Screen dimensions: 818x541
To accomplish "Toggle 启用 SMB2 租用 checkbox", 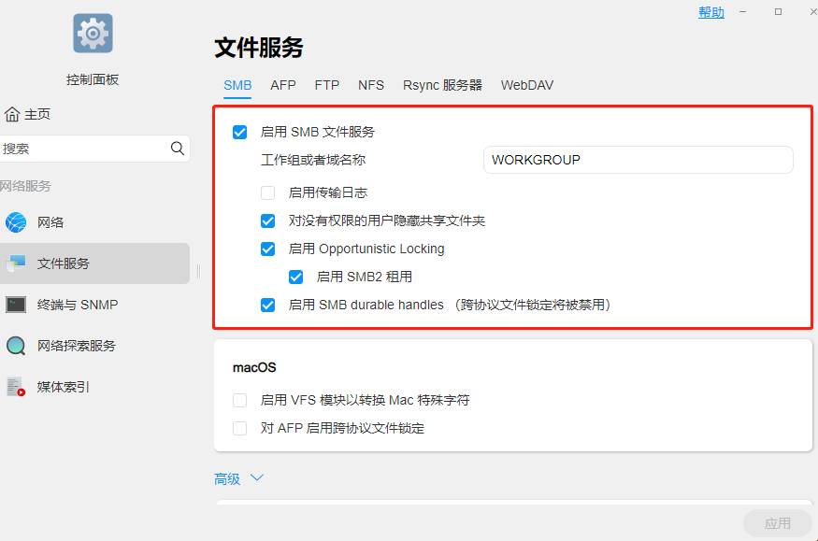I will 295,277.
